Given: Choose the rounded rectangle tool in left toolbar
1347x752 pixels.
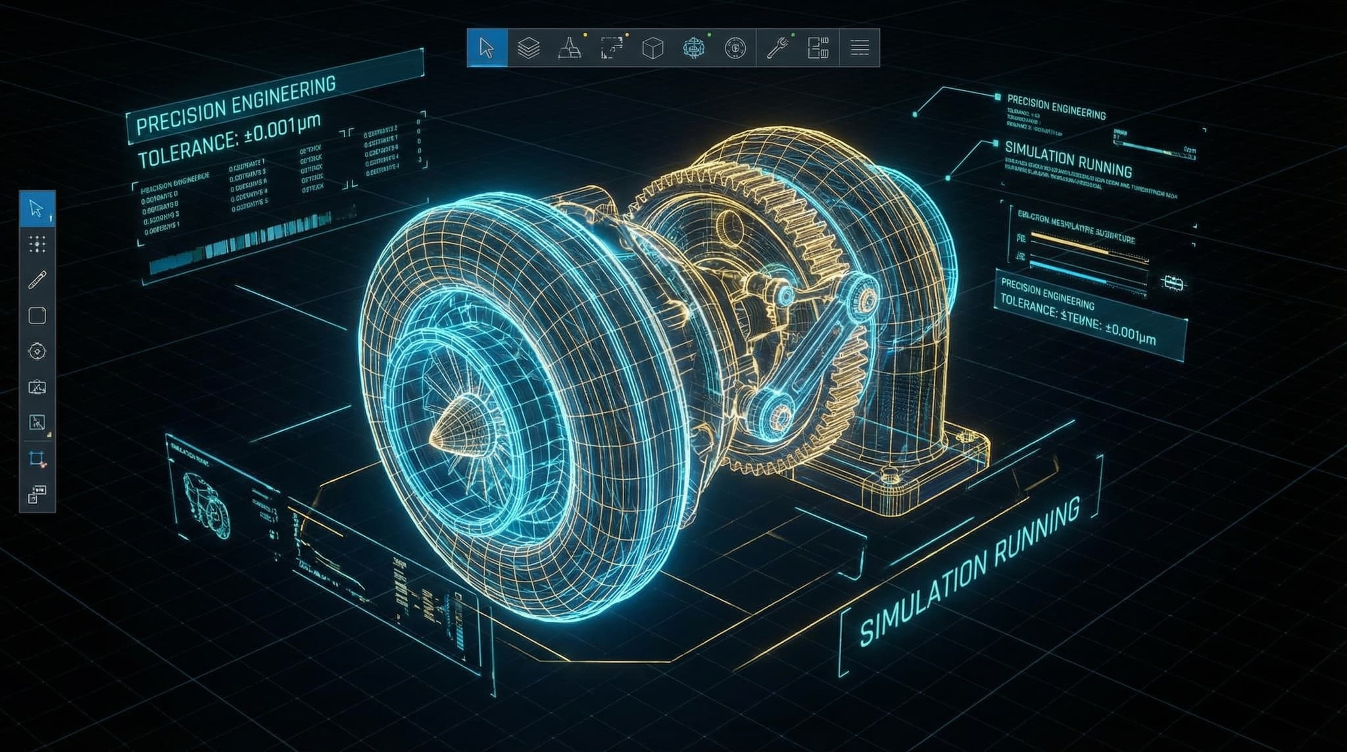Looking at the screenshot, I should 37,316.
